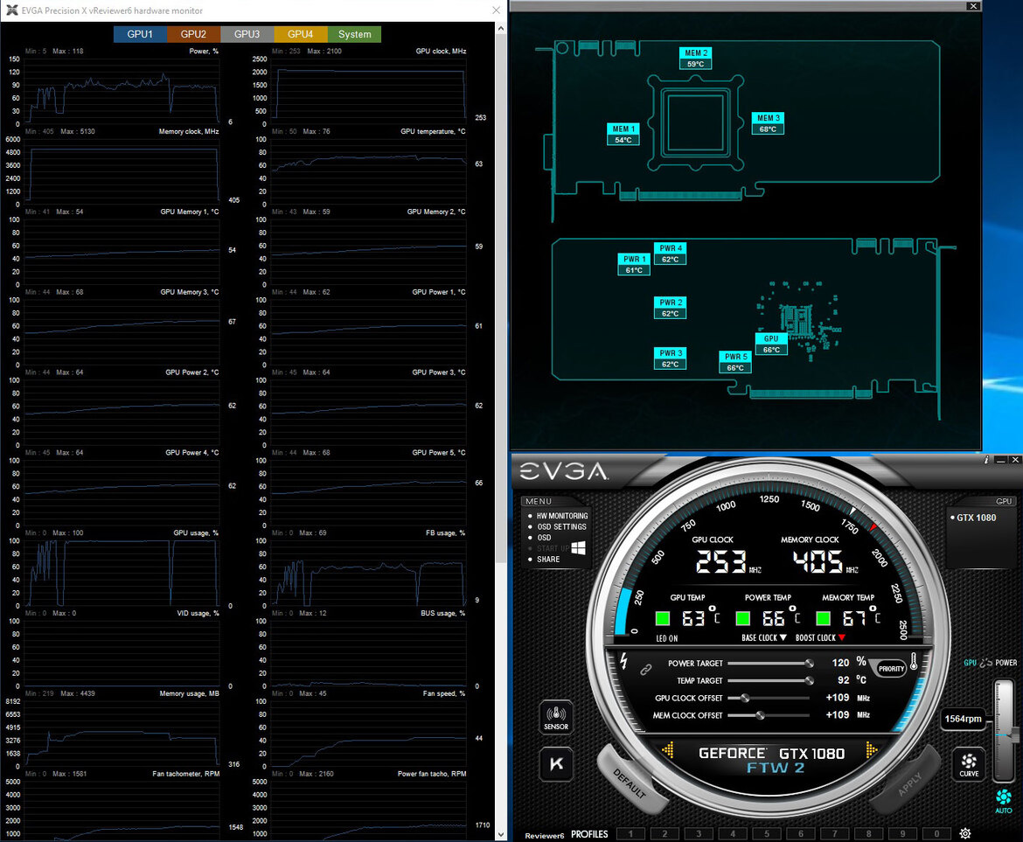Open OSD Settings menu item
Viewport: 1023px width, 842px height.
[561, 526]
